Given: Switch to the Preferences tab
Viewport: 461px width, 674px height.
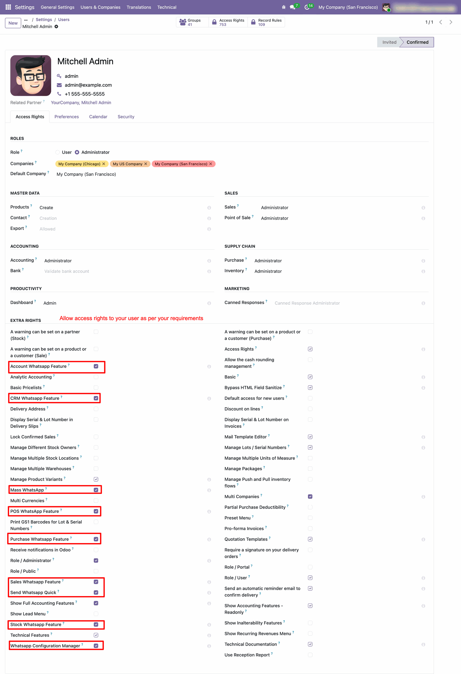Looking at the screenshot, I should point(67,117).
